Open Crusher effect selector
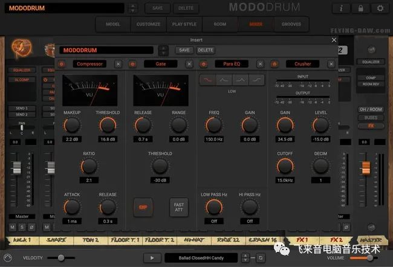Image resolution: width=393 pixels, height=267 pixels. (302, 64)
